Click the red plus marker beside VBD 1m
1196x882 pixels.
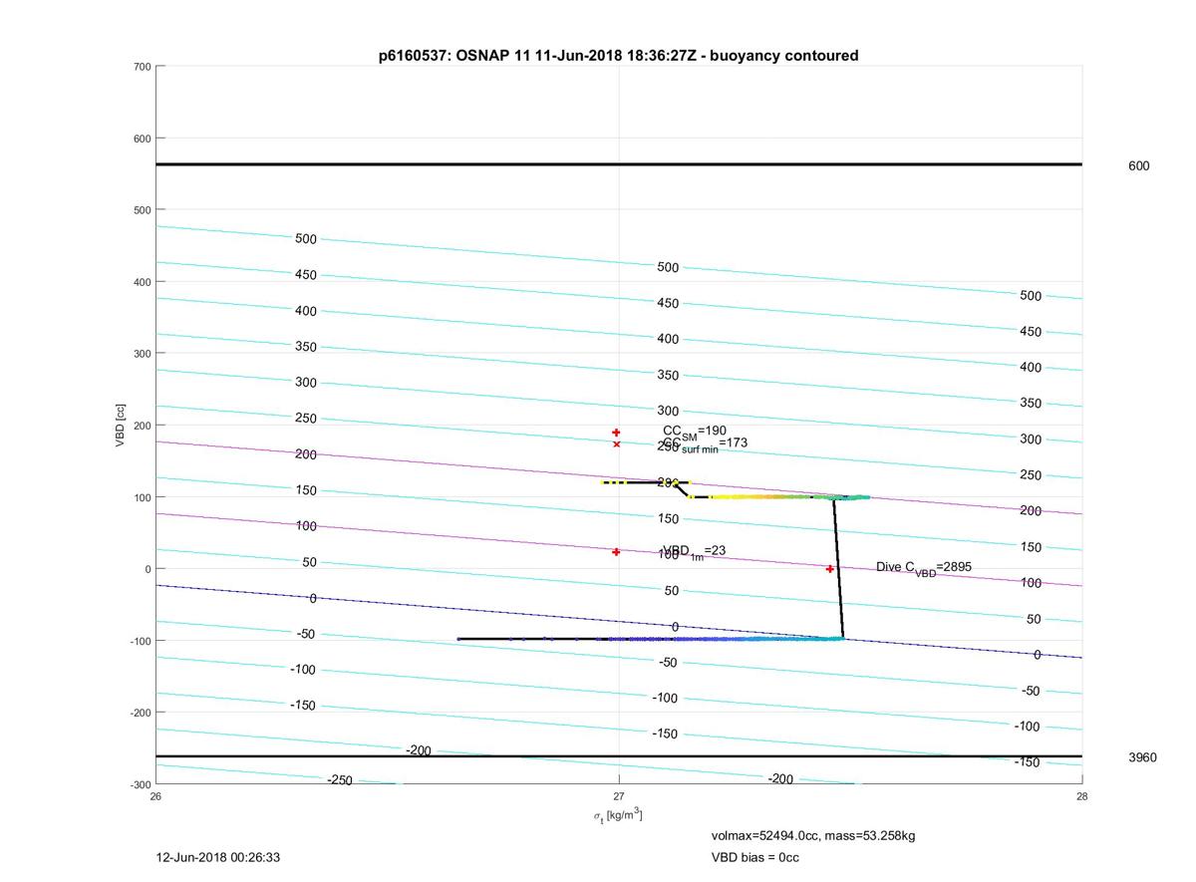(617, 552)
